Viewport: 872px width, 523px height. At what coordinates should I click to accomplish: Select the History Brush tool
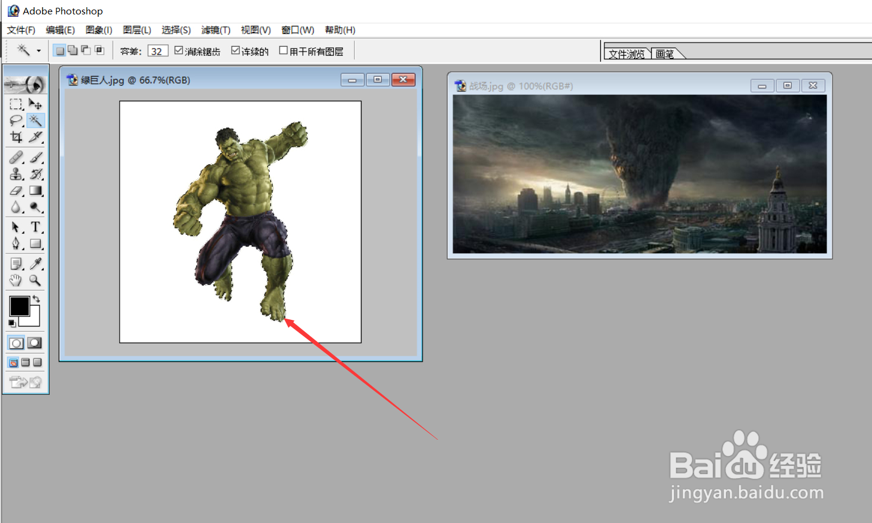pyautogui.click(x=35, y=174)
